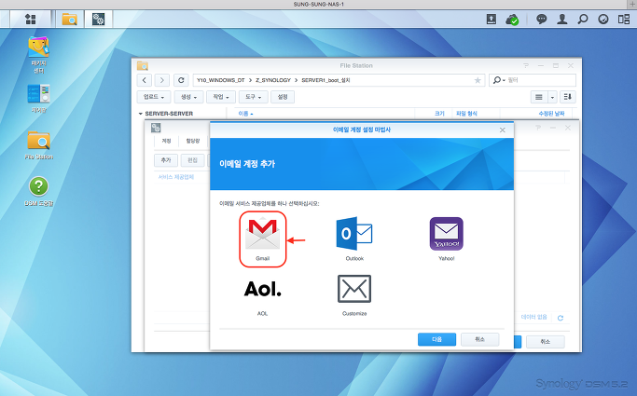Switch to File Station in the taskbar
The height and width of the screenshot is (396, 637).
(69, 19)
